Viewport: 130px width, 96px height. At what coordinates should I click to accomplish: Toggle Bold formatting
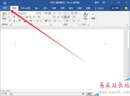pos(14,17)
